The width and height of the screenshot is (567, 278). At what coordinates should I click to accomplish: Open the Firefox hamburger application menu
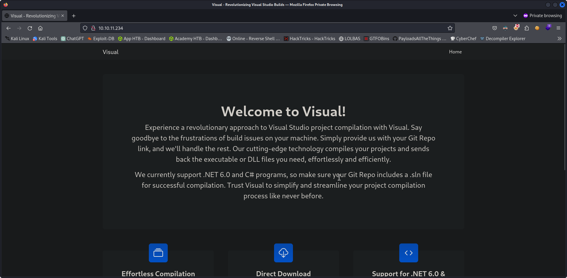558,28
